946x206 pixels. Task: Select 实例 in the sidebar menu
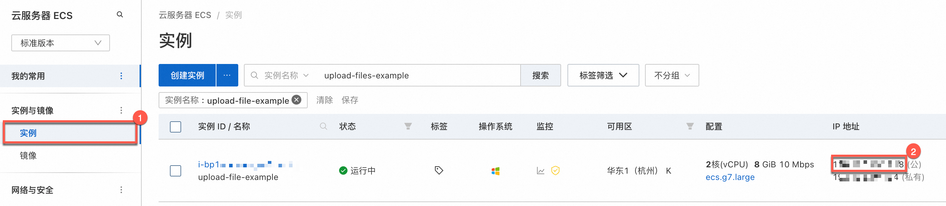point(28,133)
